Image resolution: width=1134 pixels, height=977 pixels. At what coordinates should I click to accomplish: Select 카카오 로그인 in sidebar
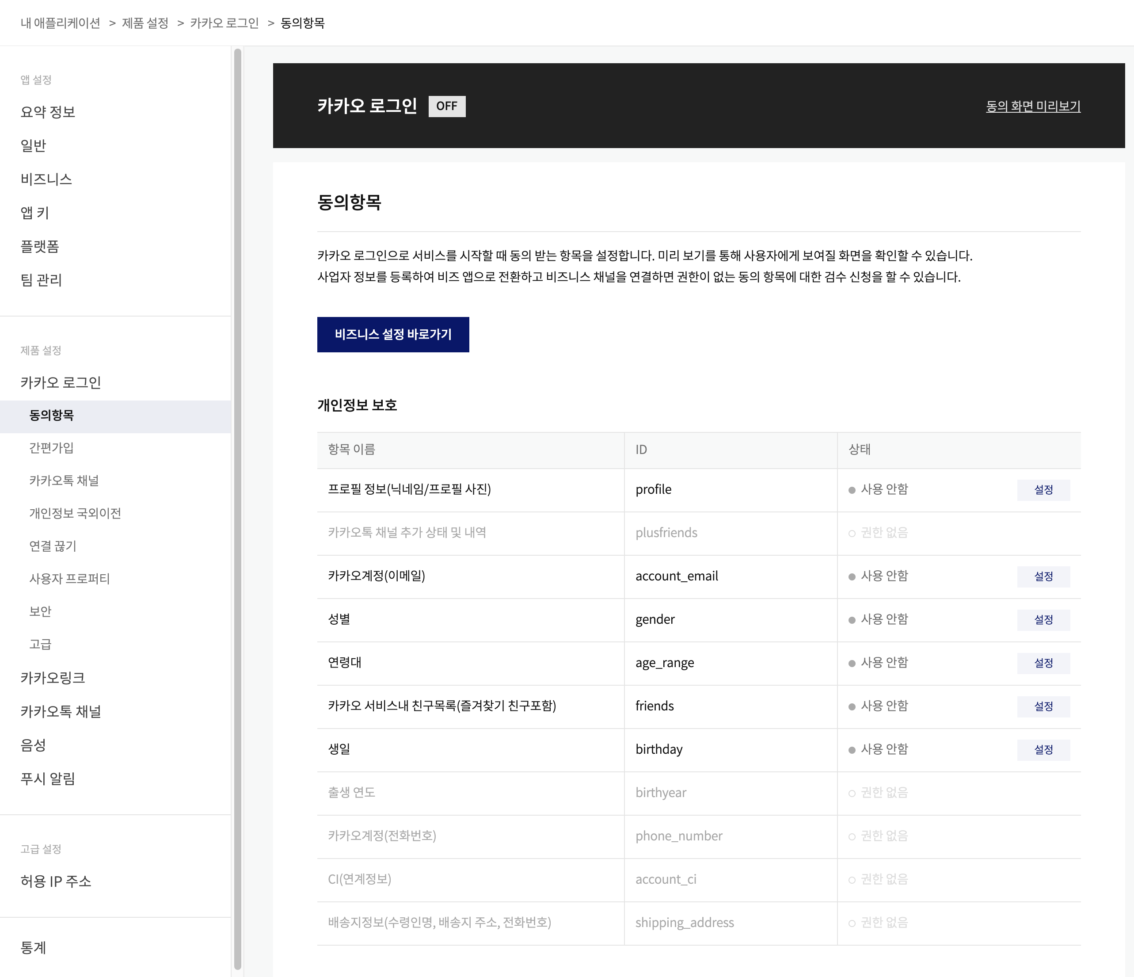tap(60, 382)
